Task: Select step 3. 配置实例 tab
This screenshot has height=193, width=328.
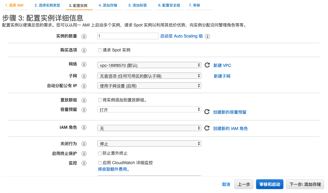Action: click(x=78, y=5)
